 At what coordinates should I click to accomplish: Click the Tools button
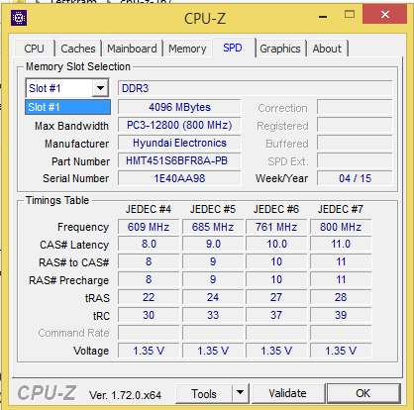click(204, 393)
